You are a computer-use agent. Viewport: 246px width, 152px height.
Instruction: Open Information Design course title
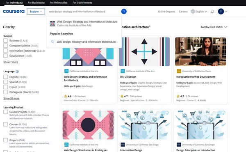(x=131, y=150)
